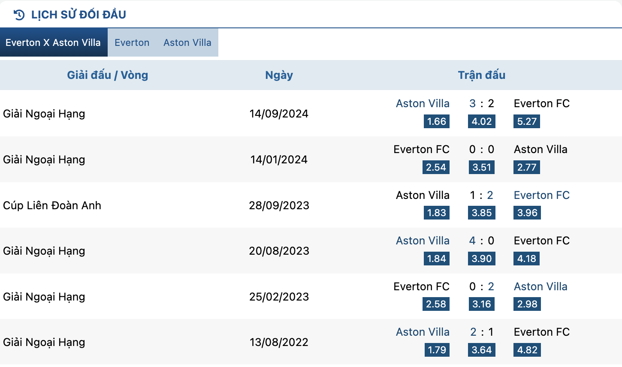Open Aston Villa in the 14/01/2024 match
The width and height of the screenshot is (622, 367).
pyautogui.click(x=541, y=149)
